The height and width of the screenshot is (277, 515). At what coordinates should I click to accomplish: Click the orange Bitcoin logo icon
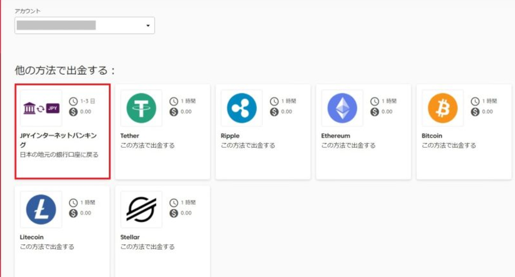(442, 108)
